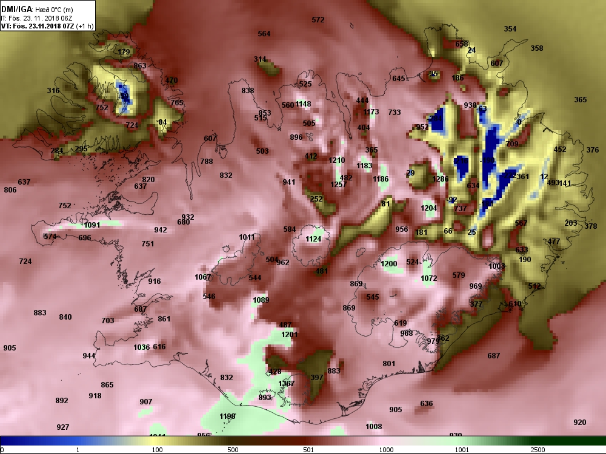Click the value 1367 on the map
The height and width of the screenshot is (454, 606).
tap(287, 384)
